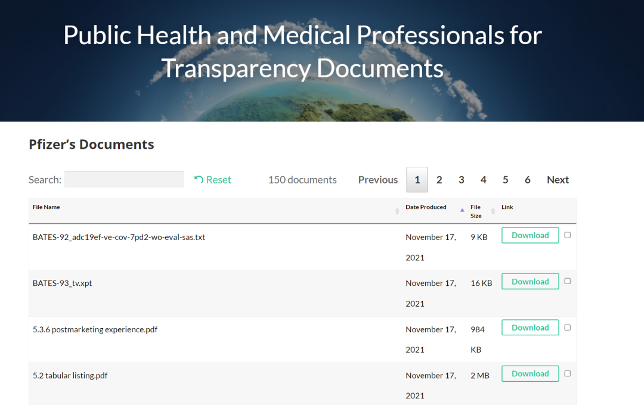Viewport: 644px width, 405px height.
Task: Click the 150 documents count text
Action: 302,180
